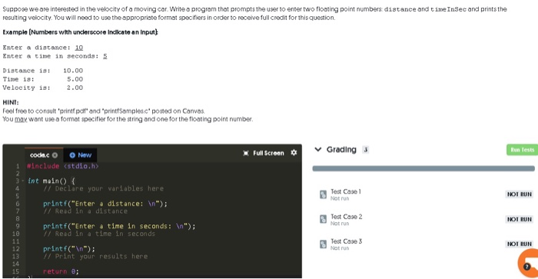Collapse the Grading section chevron

[x=318, y=149]
